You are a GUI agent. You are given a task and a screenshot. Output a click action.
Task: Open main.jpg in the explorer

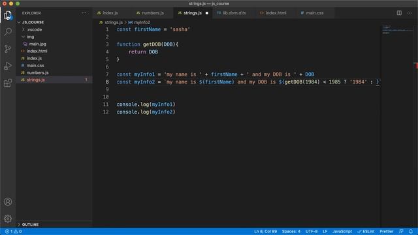pos(54,44)
